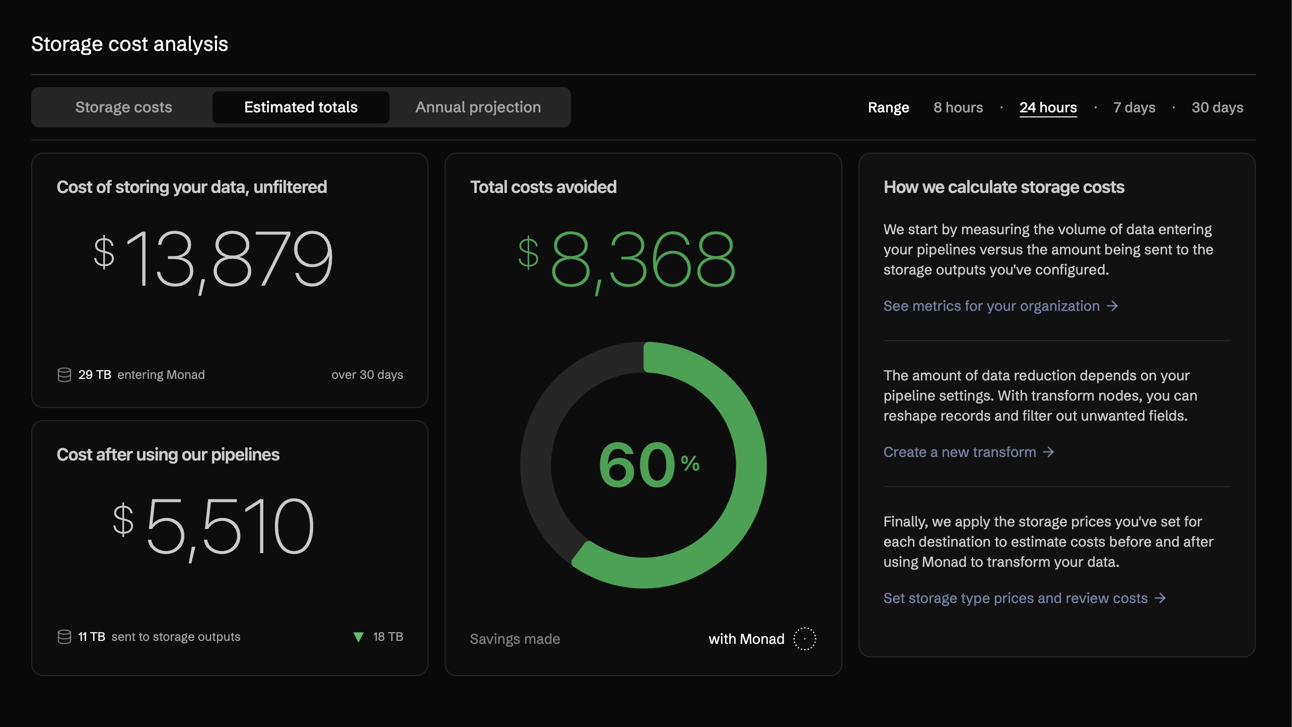The width and height of the screenshot is (1292, 727).
Task: Open Set storage type prices and review costs
Action: [x=1015, y=599]
